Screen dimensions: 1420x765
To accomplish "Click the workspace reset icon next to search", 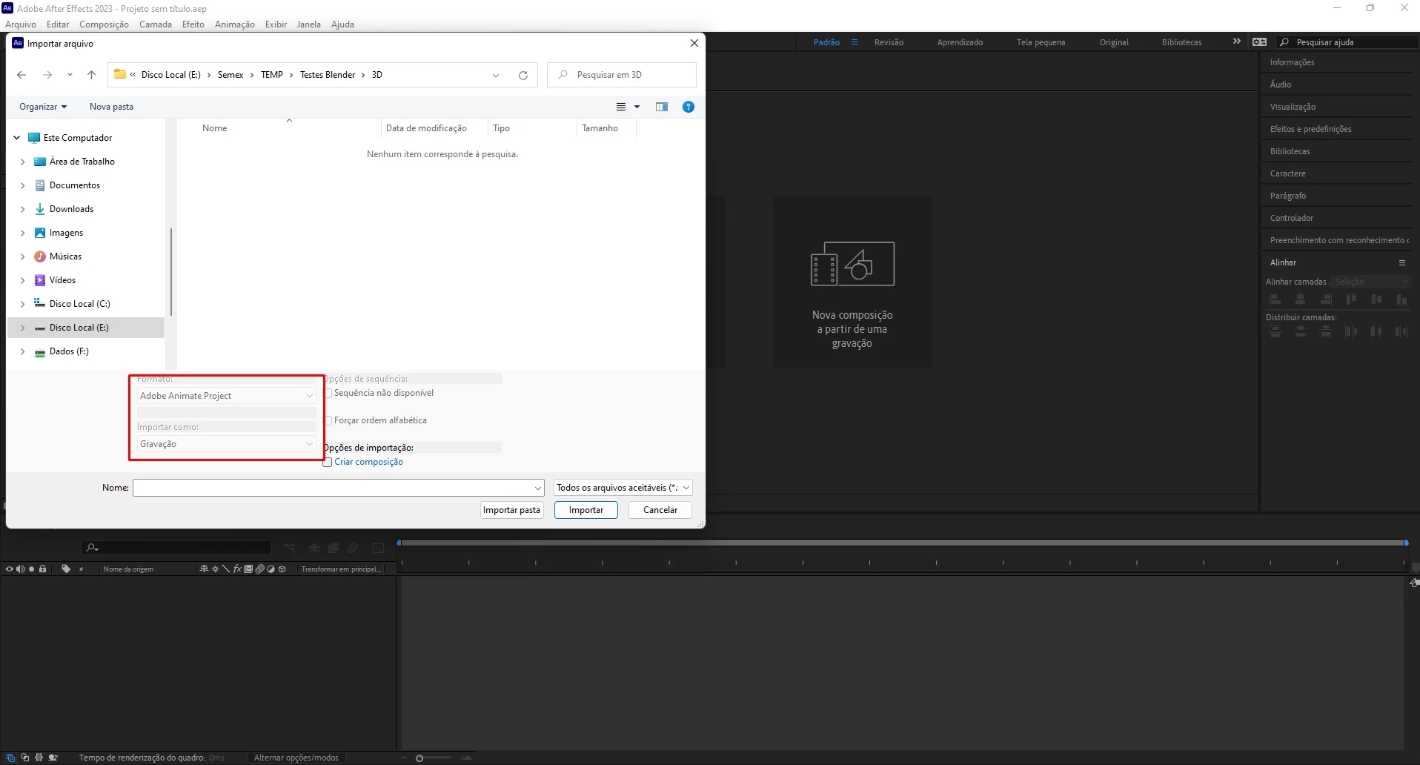I will [1259, 42].
